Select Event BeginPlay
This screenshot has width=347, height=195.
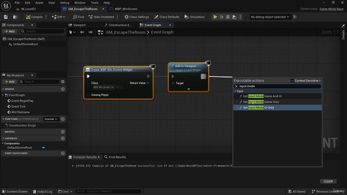(22, 101)
